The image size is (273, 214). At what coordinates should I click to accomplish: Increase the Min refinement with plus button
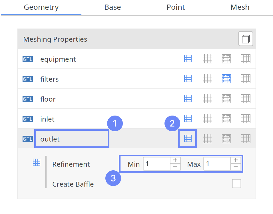pyautogui.click(x=175, y=160)
